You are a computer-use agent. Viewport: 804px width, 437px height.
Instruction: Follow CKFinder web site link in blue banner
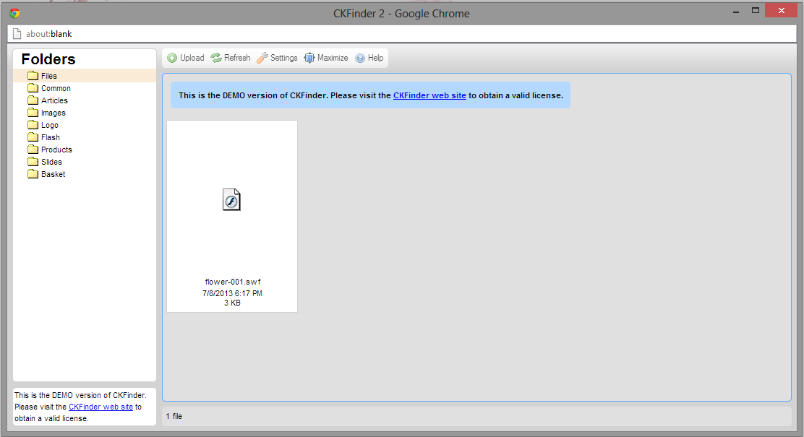(x=429, y=95)
